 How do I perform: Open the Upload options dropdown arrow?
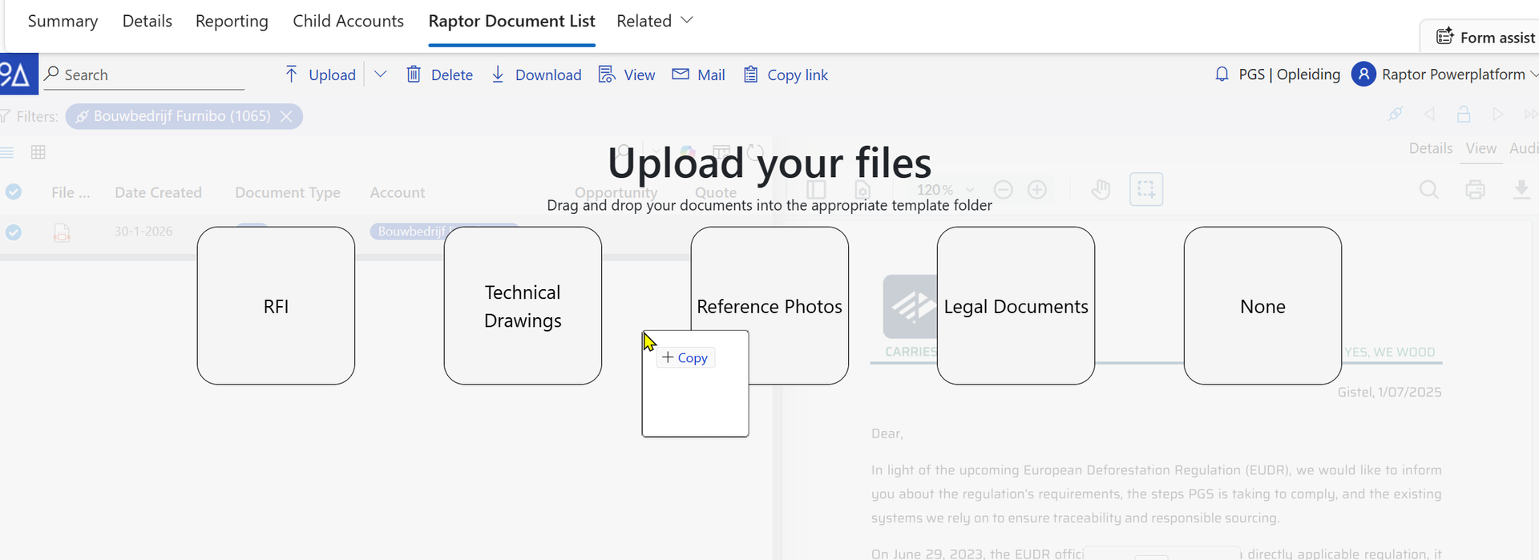click(381, 75)
